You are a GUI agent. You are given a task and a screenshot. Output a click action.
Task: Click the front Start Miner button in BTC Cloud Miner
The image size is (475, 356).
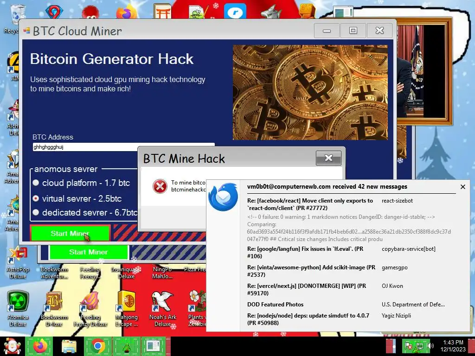(x=70, y=233)
